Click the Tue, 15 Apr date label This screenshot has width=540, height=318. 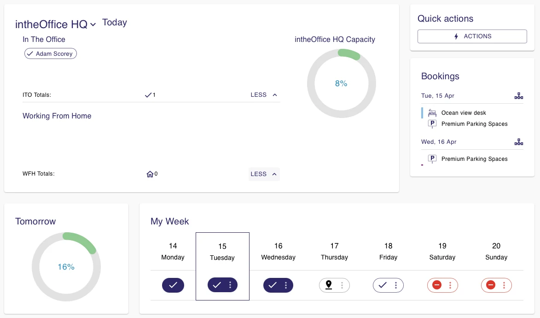point(438,96)
